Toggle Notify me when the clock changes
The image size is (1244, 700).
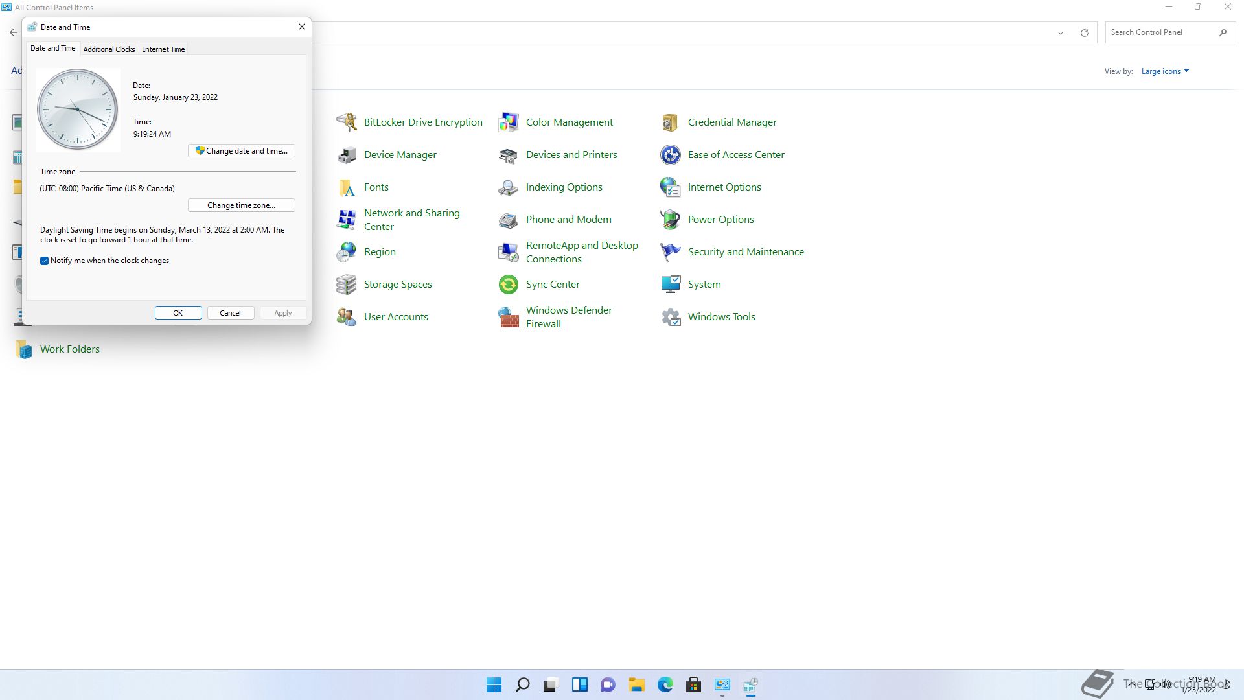point(44,261)
